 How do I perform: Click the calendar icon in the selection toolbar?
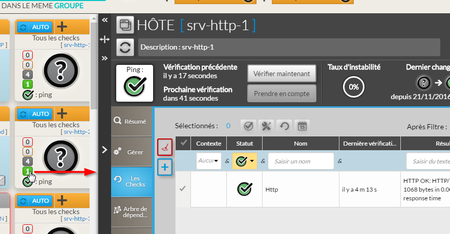[302, 126]
